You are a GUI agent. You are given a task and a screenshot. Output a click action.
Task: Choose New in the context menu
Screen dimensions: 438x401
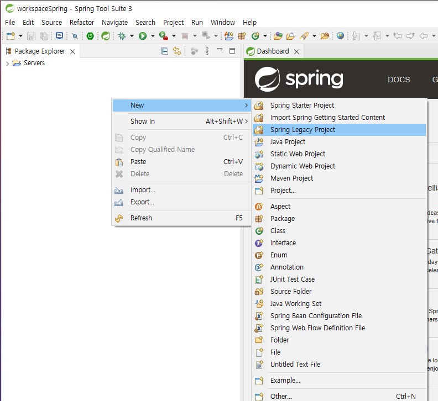(x=181, y=105)
